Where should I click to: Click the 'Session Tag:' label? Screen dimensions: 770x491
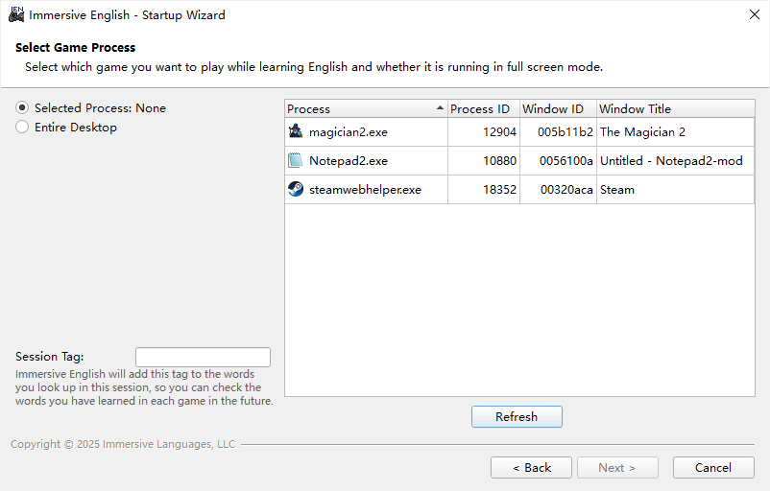pos(50,357)
